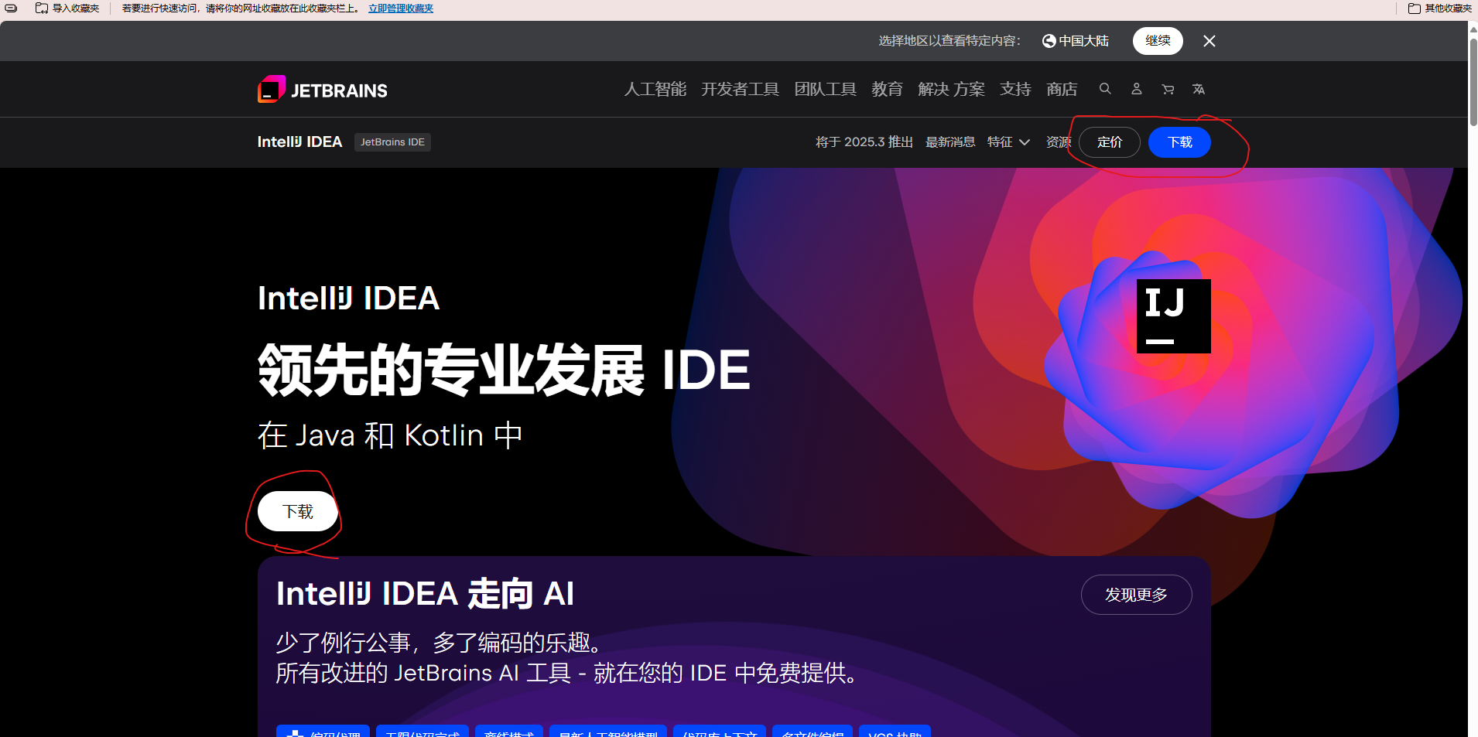Click 继续 to confirm the region

click(x=1158, y=41)
